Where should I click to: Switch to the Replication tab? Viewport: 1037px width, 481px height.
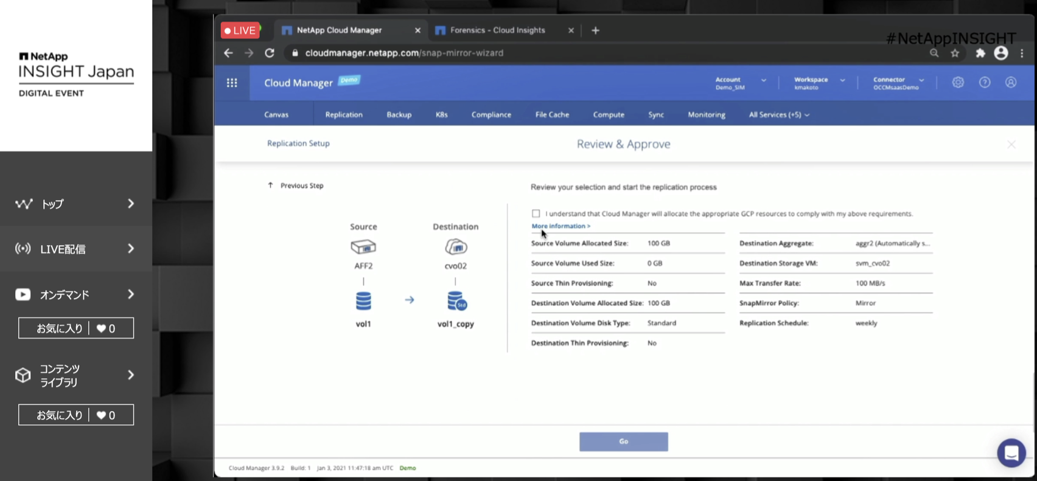click(x=344, y=114)
